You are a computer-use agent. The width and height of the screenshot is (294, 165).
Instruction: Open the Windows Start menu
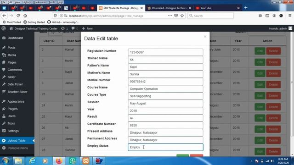pos(6,161)
